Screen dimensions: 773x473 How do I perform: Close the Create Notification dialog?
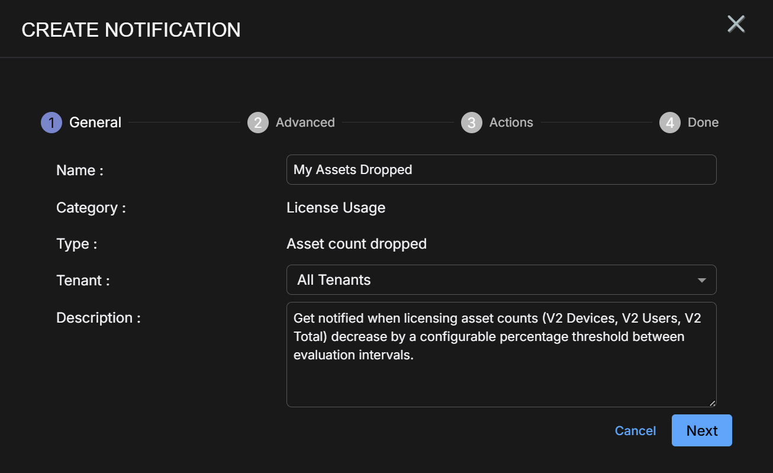click(736, 24)
